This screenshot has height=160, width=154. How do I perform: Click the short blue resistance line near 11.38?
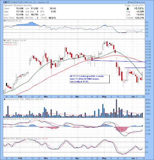click(x=135, y=68)
